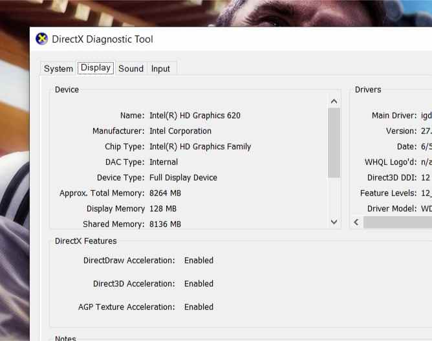Click the Approx. Total Memory value 8264 MB

165,193
